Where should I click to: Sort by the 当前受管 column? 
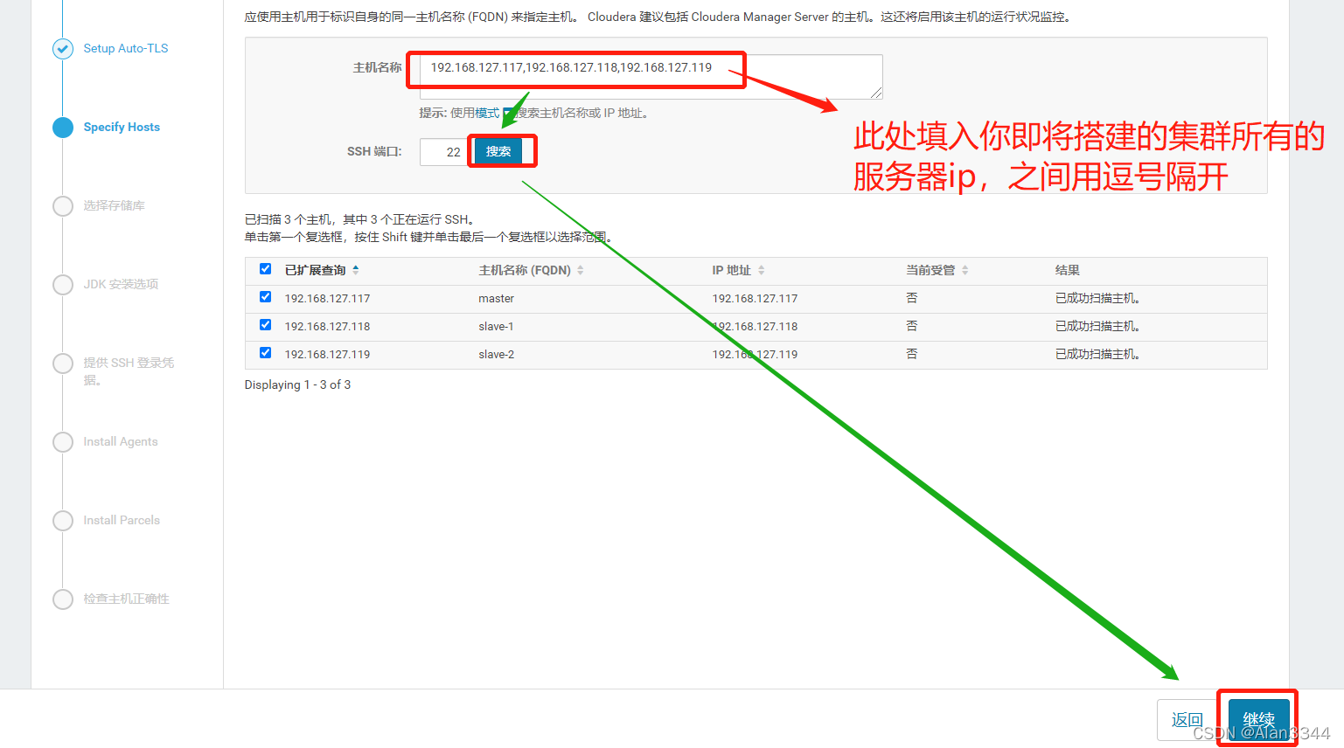[937, 270]
